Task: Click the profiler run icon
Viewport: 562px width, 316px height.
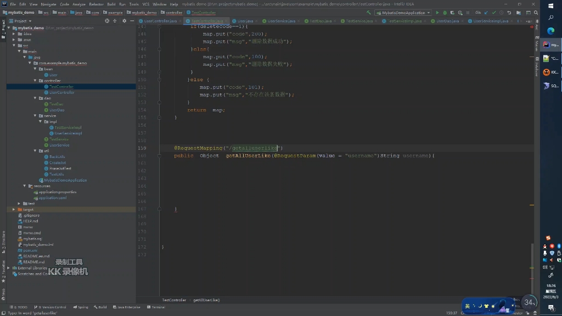Action: tap(460, 13)
